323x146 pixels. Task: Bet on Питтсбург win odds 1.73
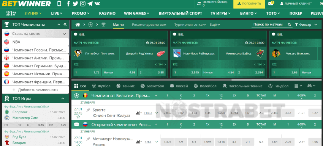click(87, 72)
